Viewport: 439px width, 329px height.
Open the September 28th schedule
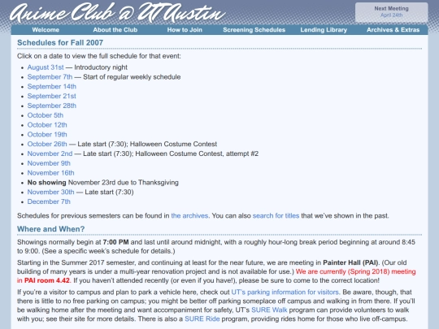click(x=52, y=106)
